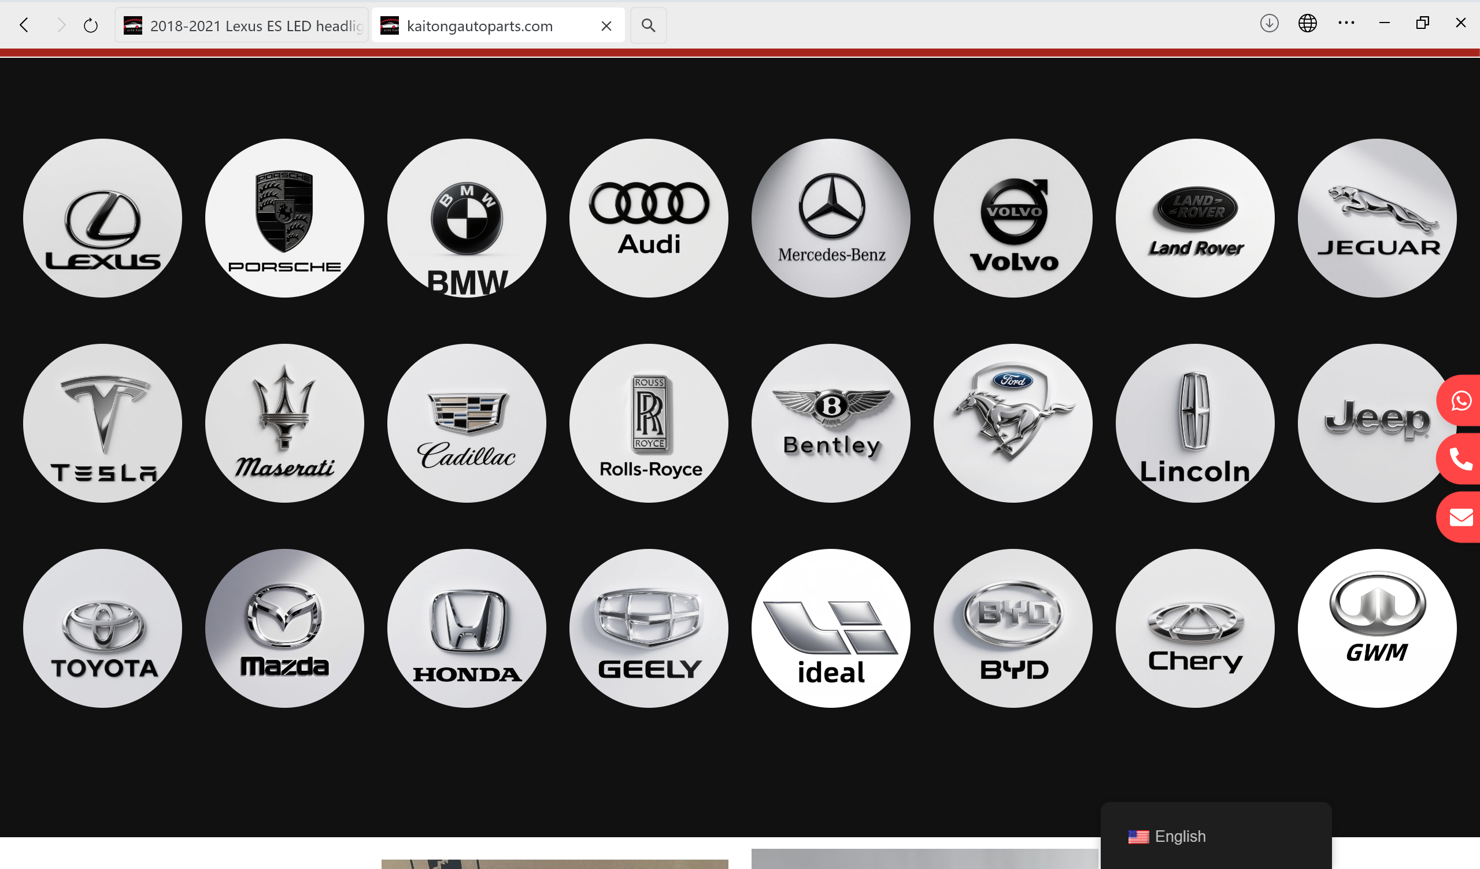Click the Ford Mustang brand circle
The width and height of the screenshot is (1480, 869).
1012,423
